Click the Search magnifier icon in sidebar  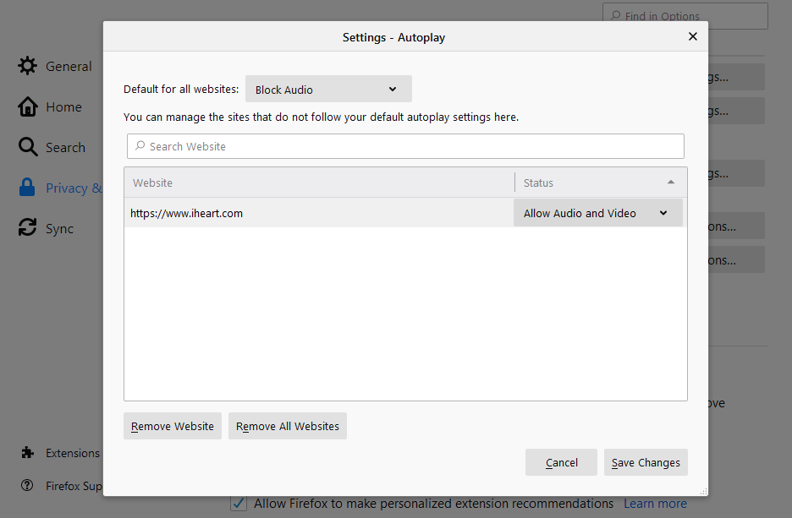(x=28, y=147)
